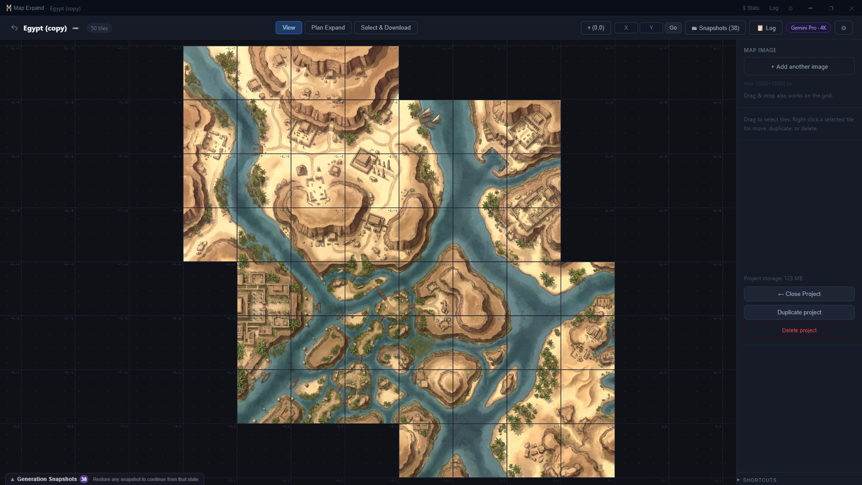Image resolution: width=862 pixels, height=485 pixels.
Task: Click the Close Project button
Action: point(799,294)
